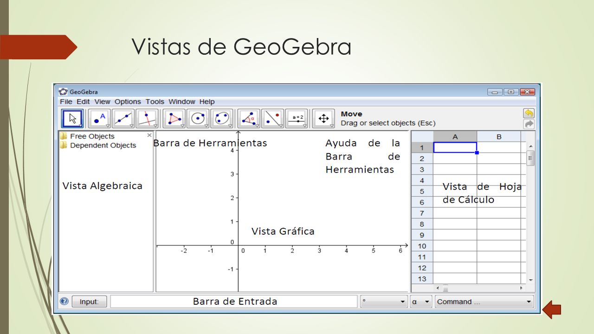Screen dimensions: 594x334
Task: Select the Slider a=2 tool
Action: click(x=297, y=118)
